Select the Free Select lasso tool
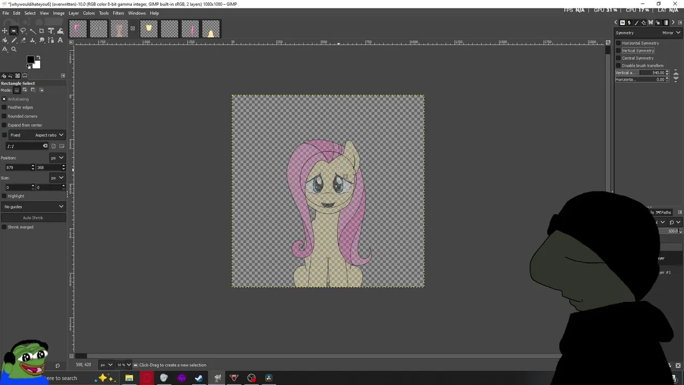684x385 pixels. click(x=23, y=31)
